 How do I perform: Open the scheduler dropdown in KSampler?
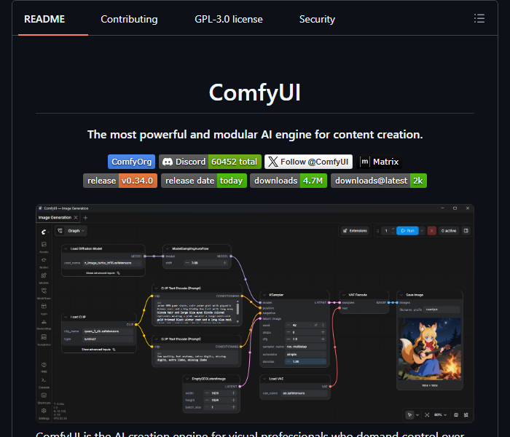pyautogui.click(x=305, y=355)
